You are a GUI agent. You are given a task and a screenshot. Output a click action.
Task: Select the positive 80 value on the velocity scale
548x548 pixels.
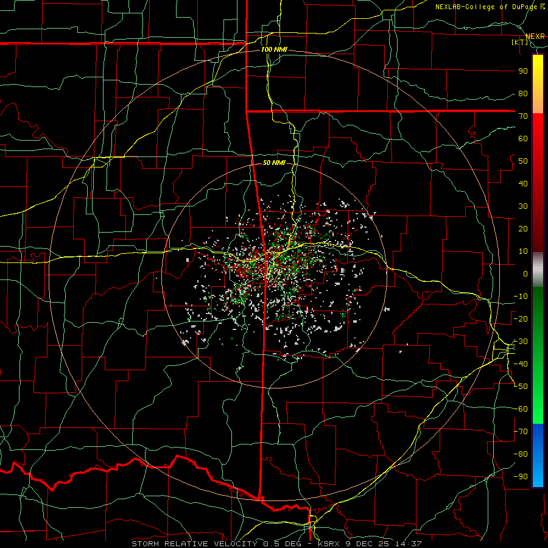click(x=523, y=94)
